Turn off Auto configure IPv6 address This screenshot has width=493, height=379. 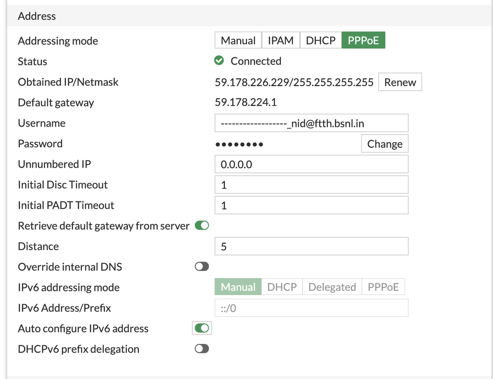pyautogui.click(x=202, y=328)
